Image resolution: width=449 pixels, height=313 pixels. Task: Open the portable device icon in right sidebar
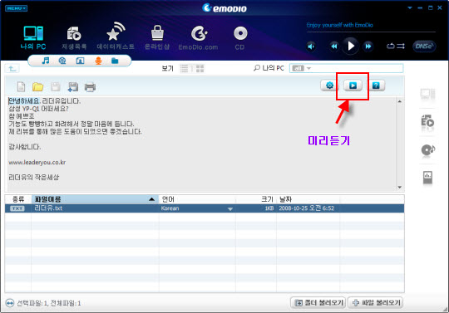pos(427,177)
